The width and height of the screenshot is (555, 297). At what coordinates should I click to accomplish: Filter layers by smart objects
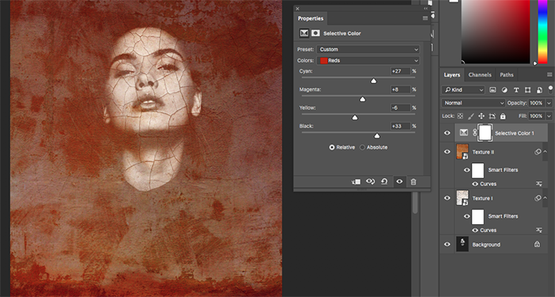(539, 89)
